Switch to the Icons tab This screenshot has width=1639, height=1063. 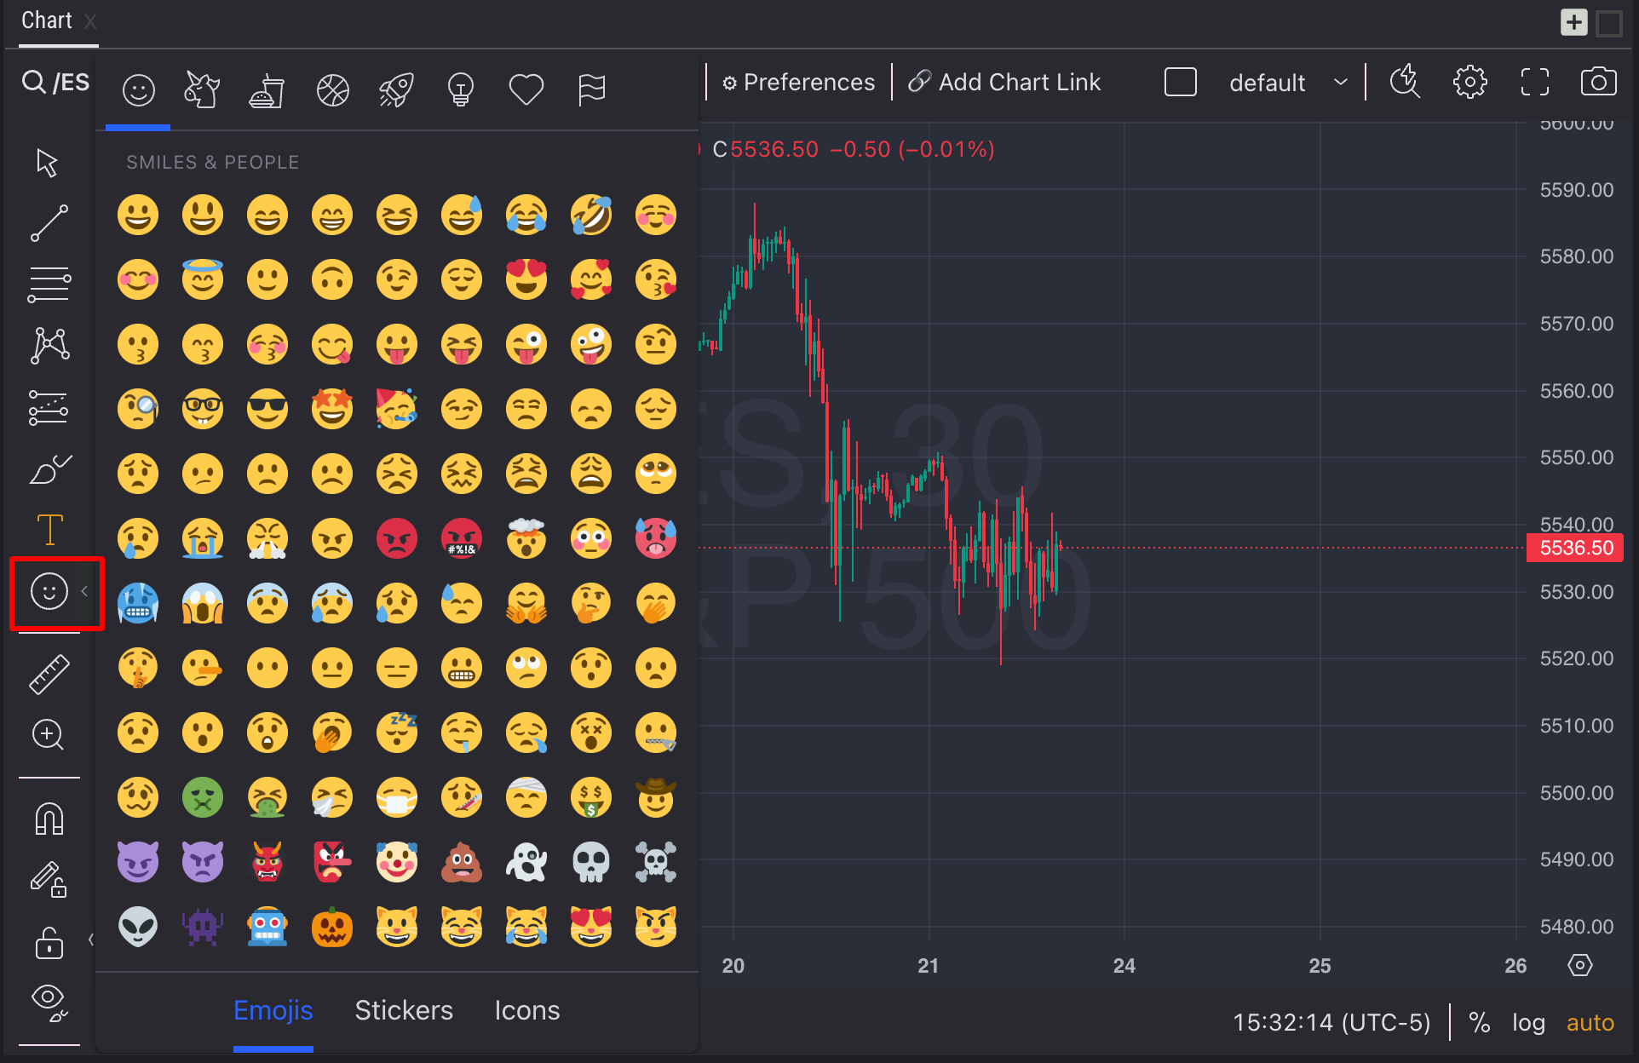(527, 1010)
